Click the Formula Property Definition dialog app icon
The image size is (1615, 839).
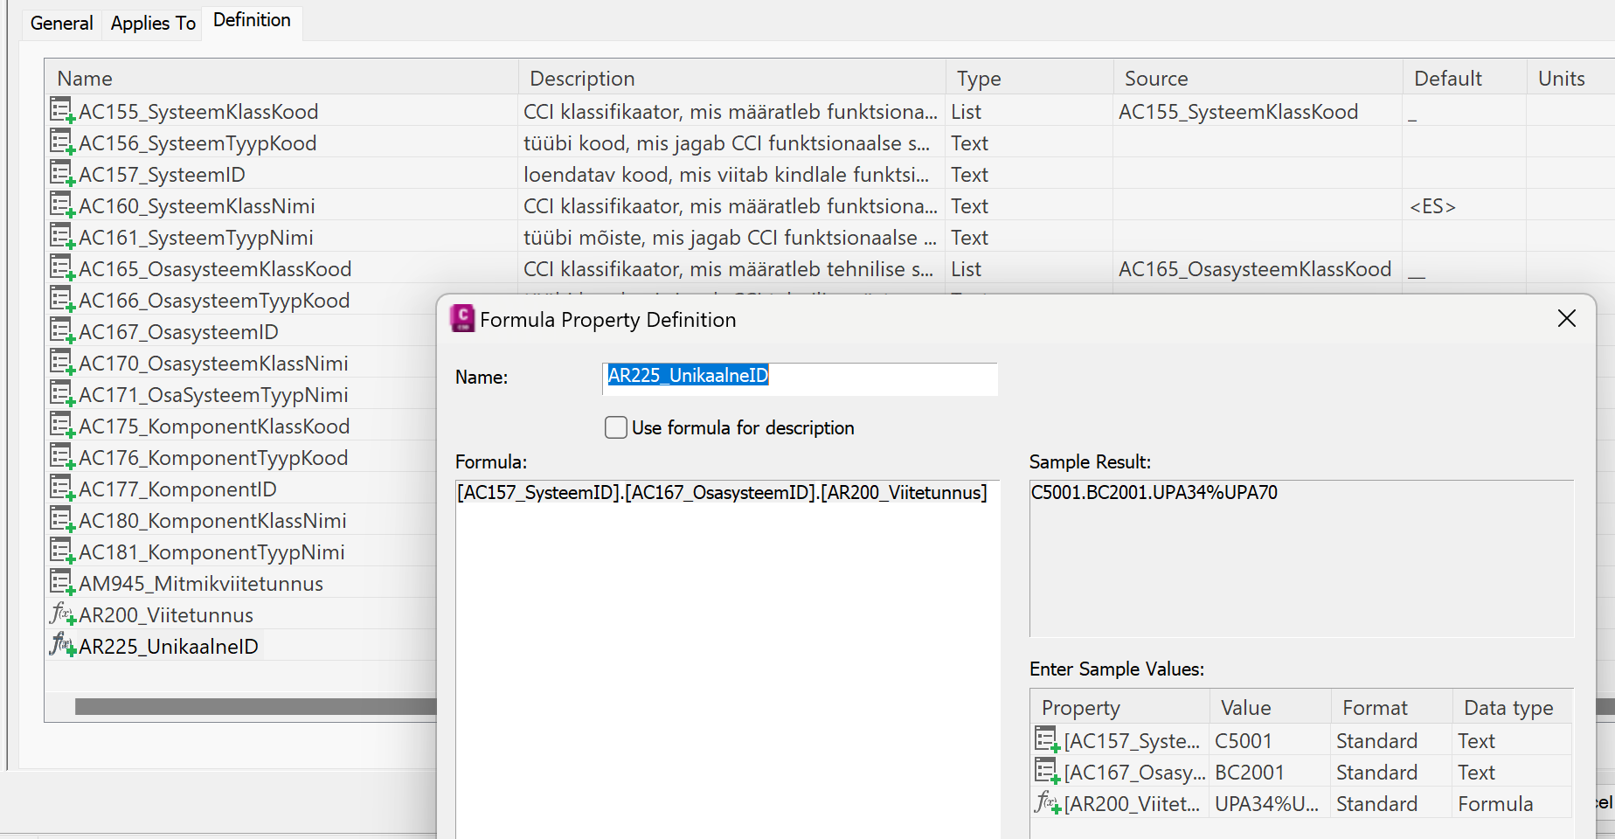click(x=461, y=319)
